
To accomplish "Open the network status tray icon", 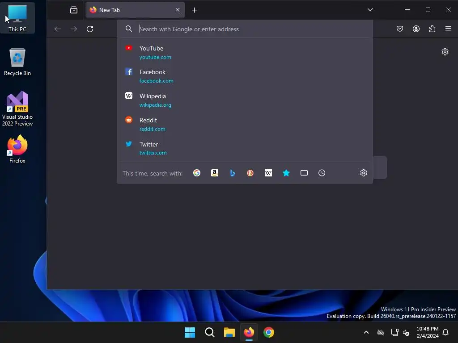I will [394, 332].
